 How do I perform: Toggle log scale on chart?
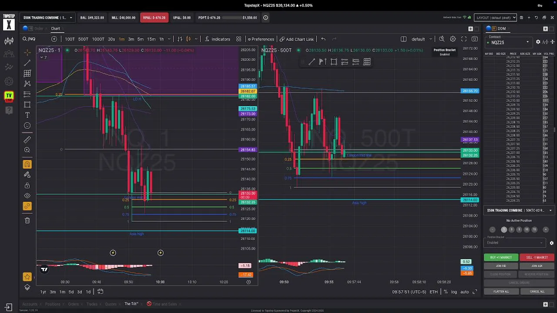click(x=454, y=292)
